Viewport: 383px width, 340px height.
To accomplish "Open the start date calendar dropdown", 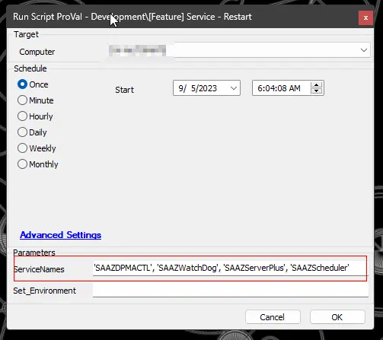I will click(x=234, y=88).
